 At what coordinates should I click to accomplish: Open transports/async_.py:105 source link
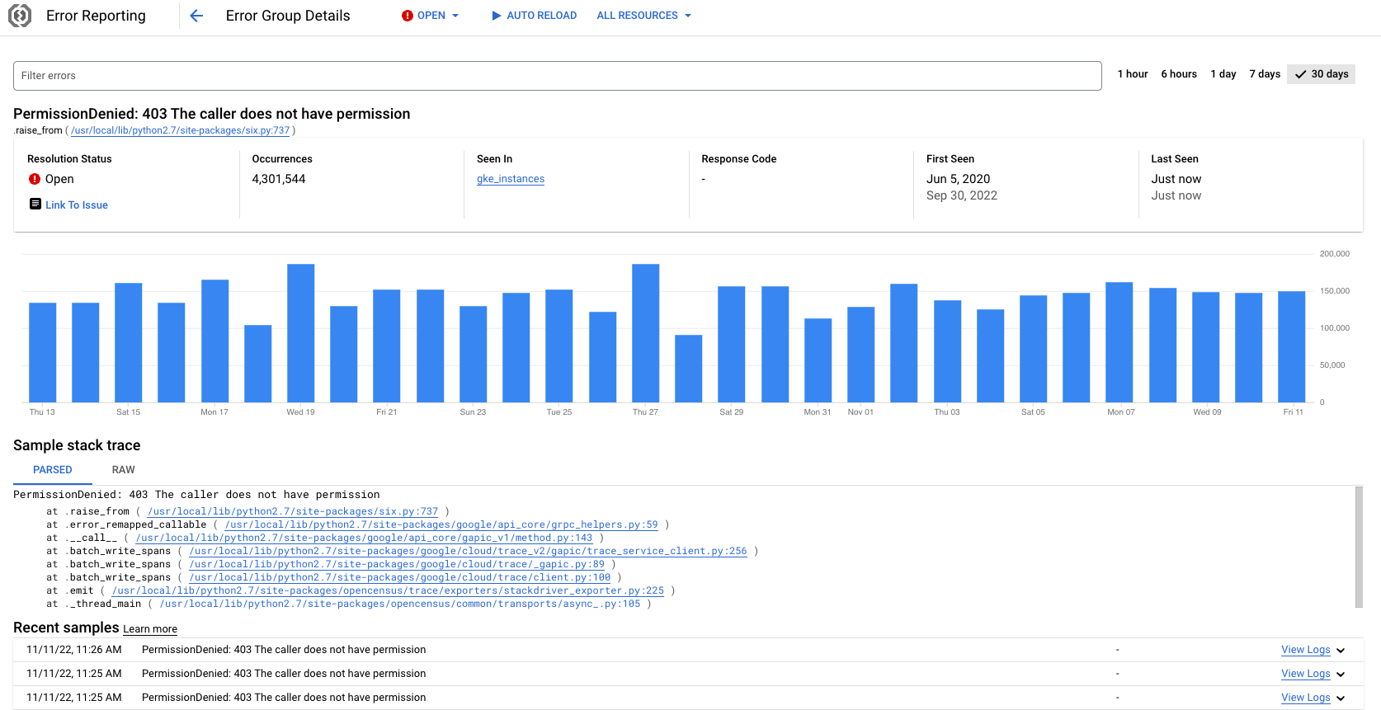coord(400,604)
